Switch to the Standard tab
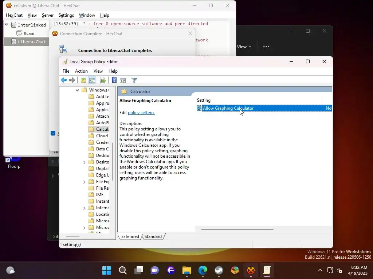Image resolution: width=373 pixels, height=279 pixels. pyautogui.click(x=153, y=236)
